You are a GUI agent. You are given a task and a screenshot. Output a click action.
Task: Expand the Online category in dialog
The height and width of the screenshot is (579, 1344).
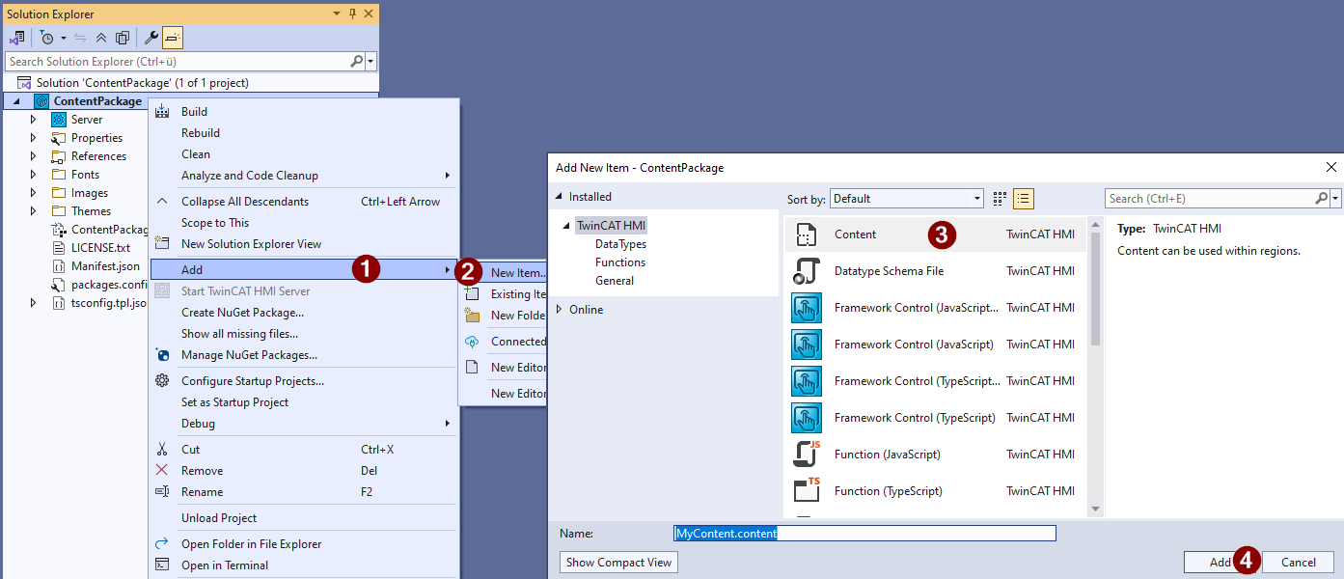(560, 310)
